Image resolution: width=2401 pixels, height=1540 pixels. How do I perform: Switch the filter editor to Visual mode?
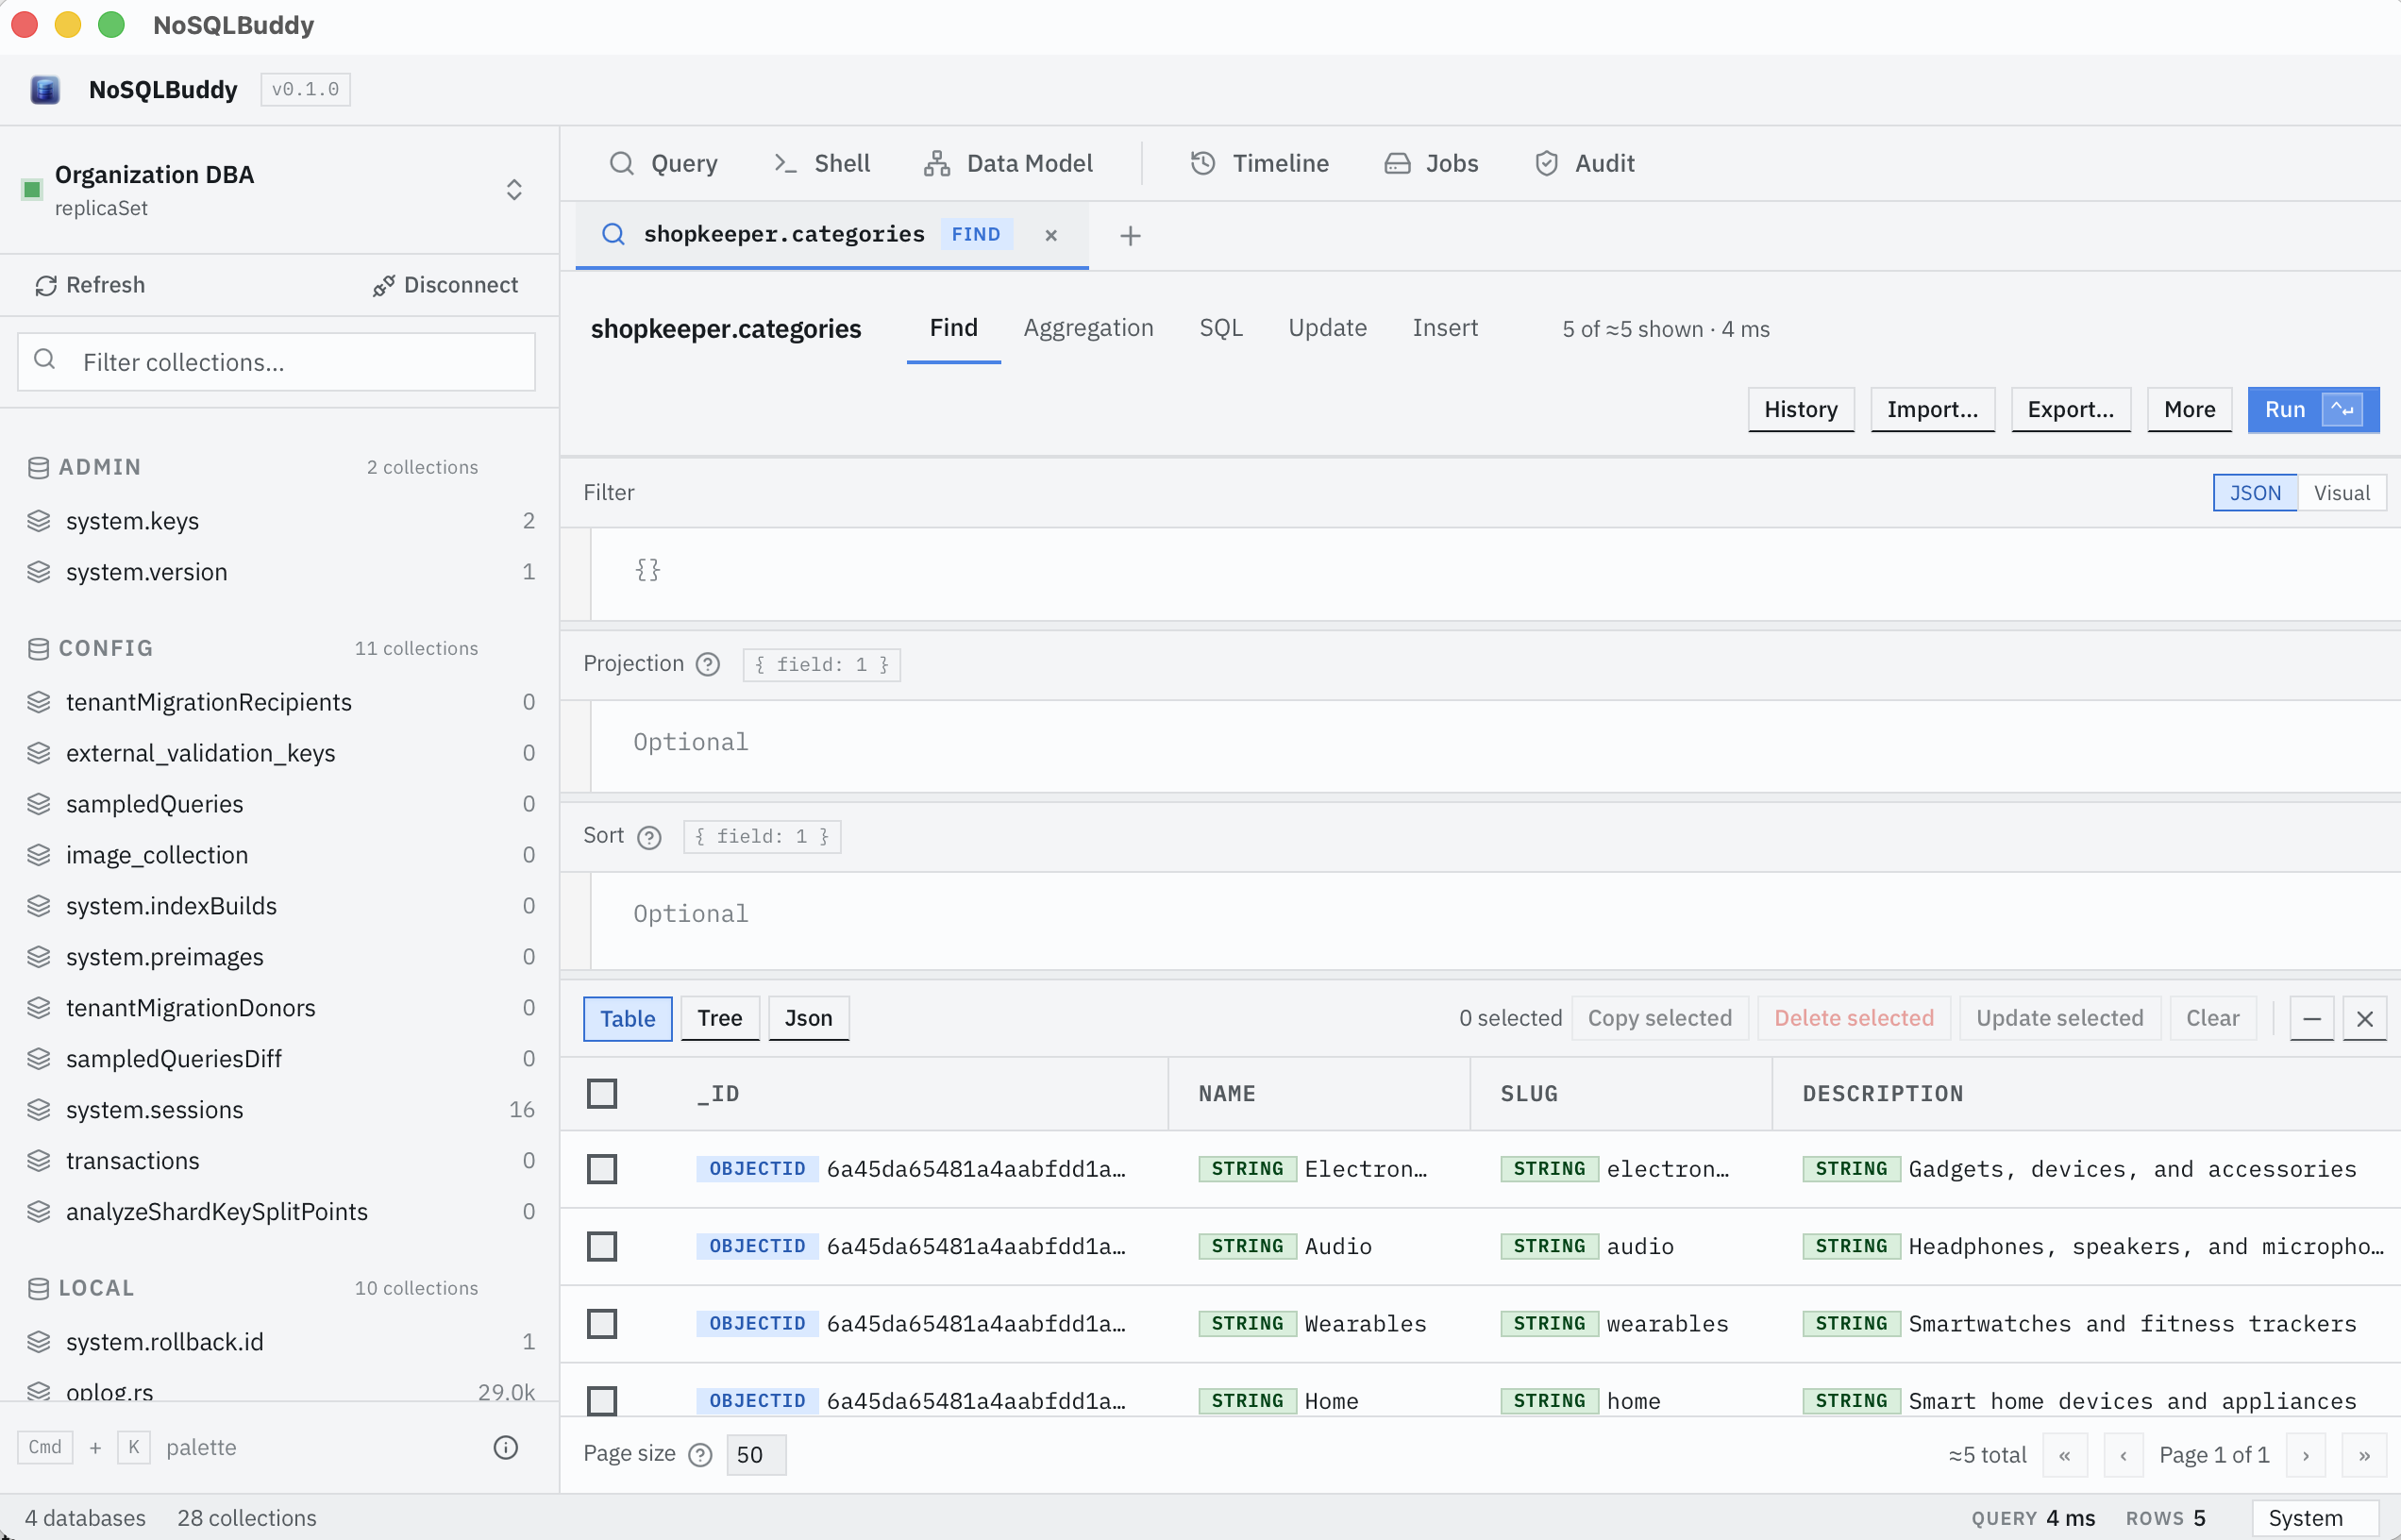tap(2342, 493)
